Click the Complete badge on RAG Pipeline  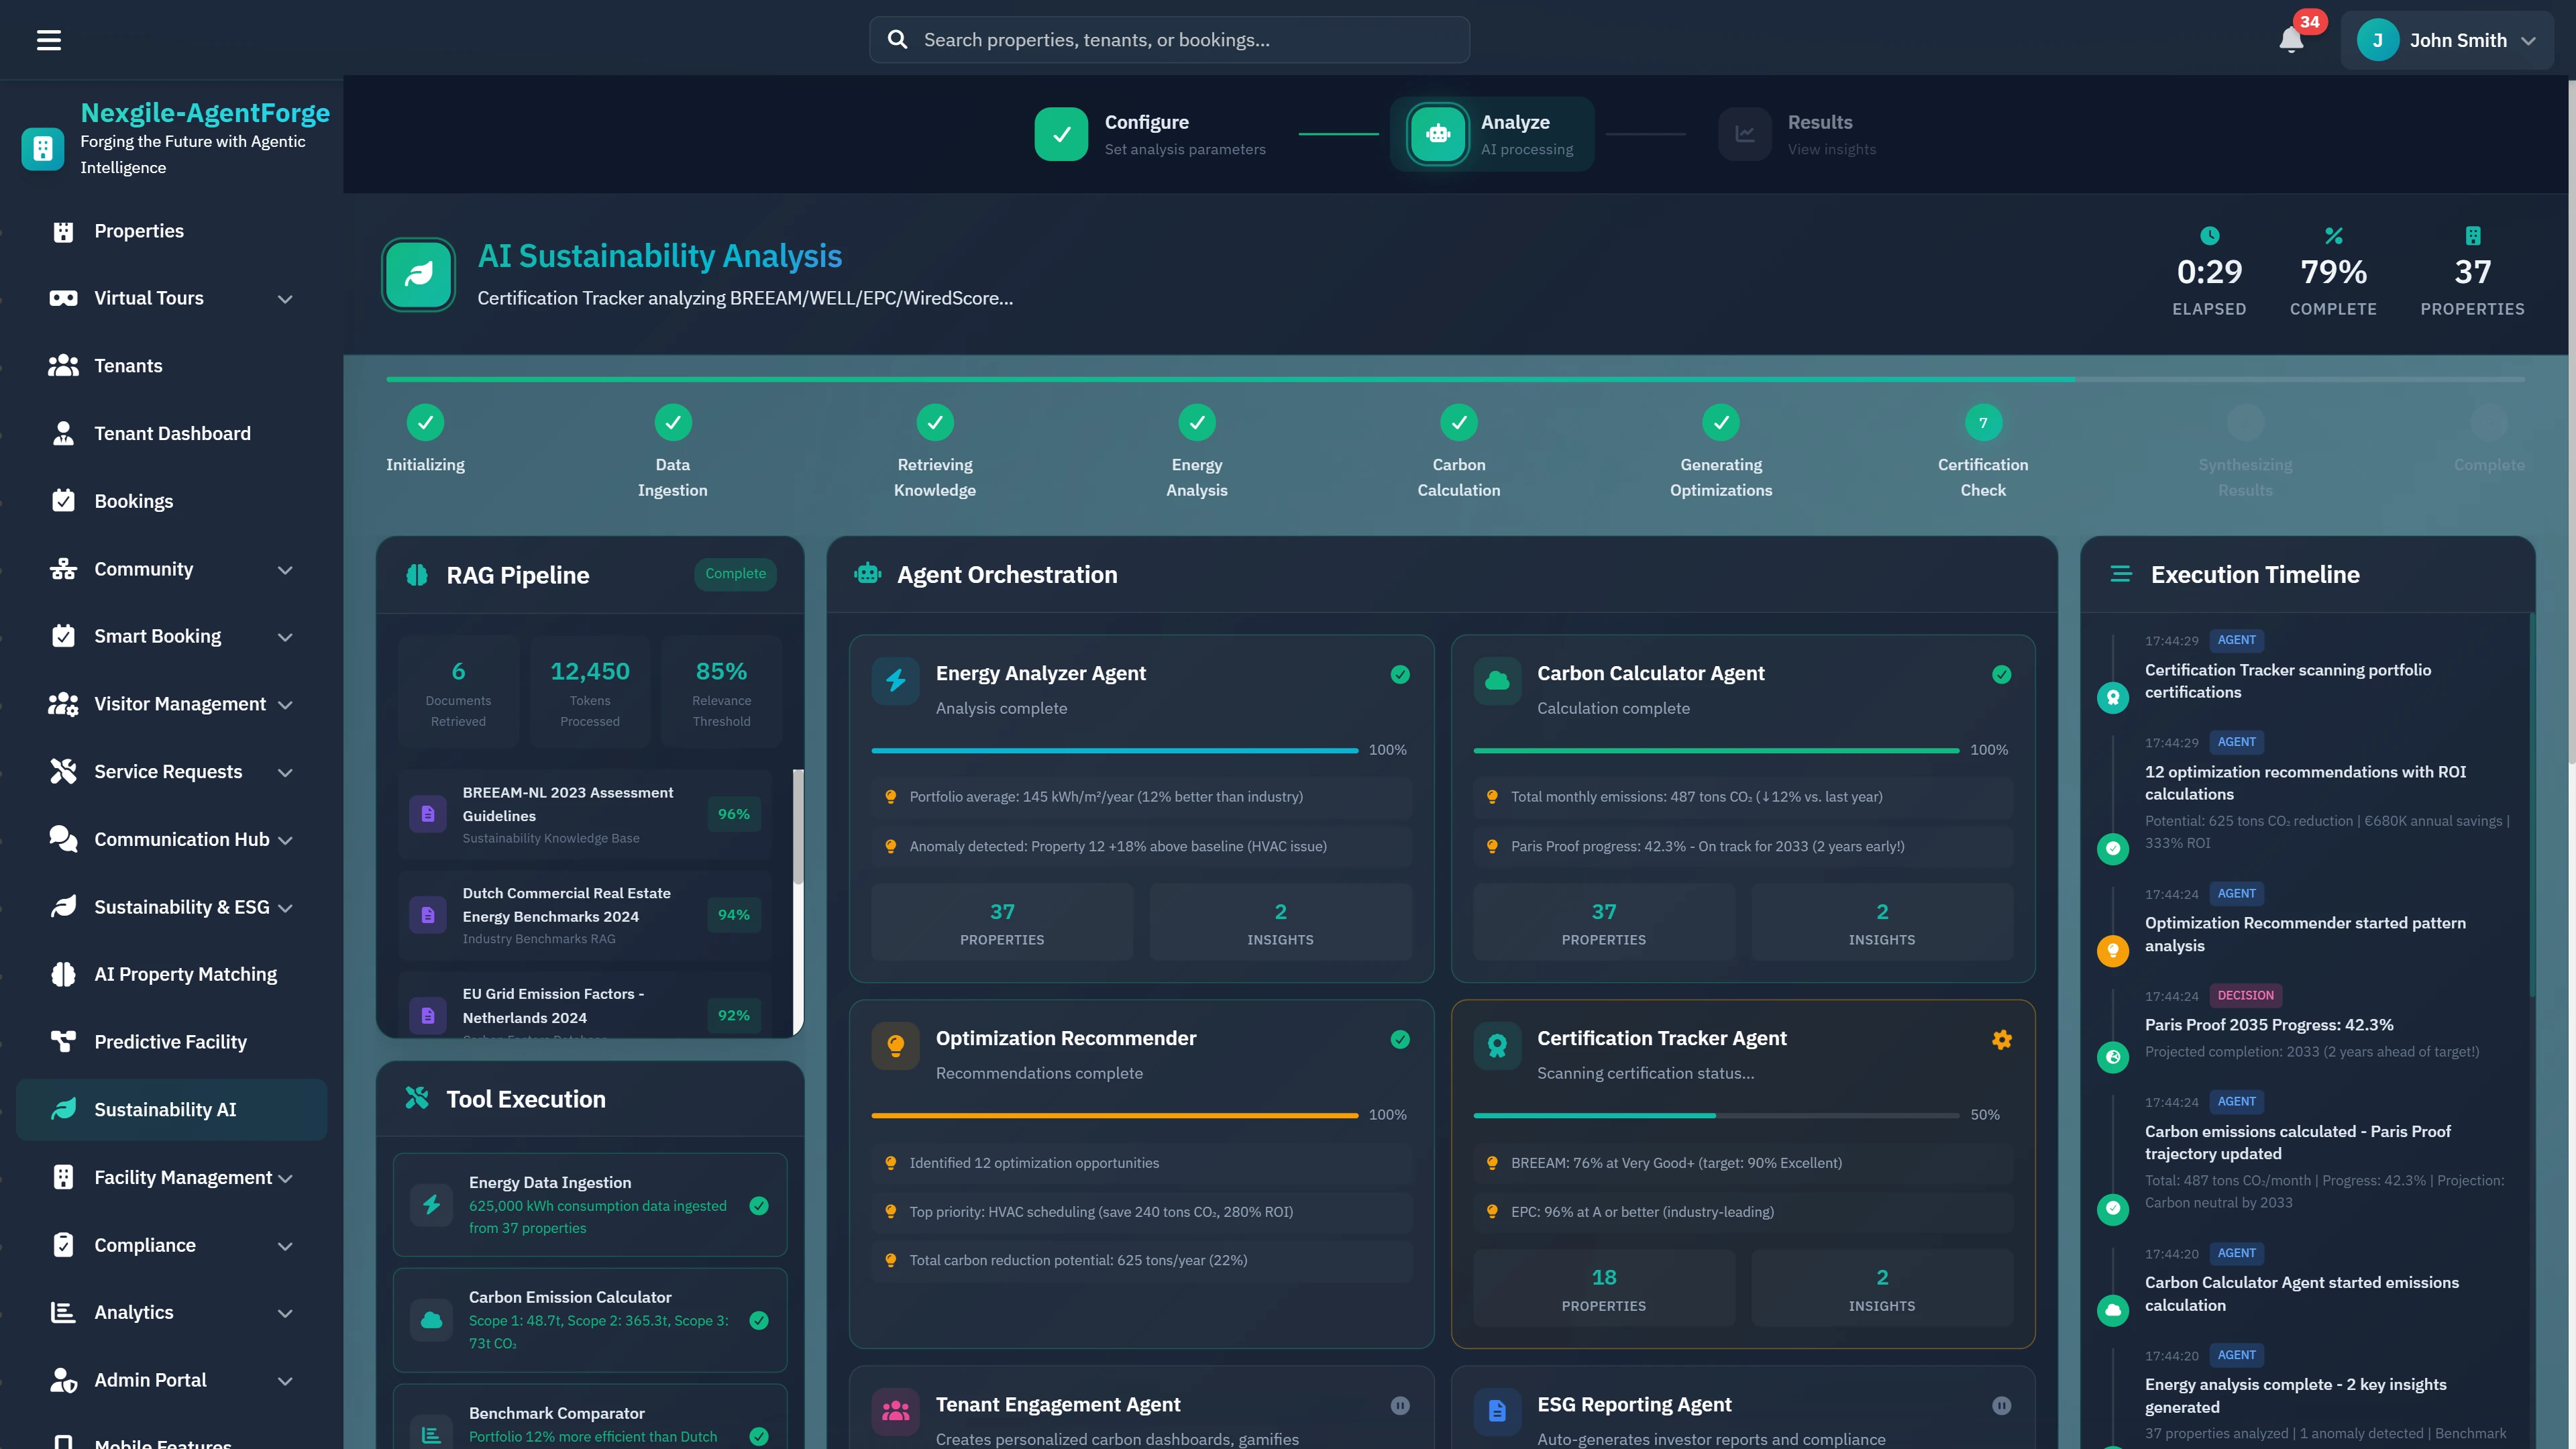[x=735, y=574]
